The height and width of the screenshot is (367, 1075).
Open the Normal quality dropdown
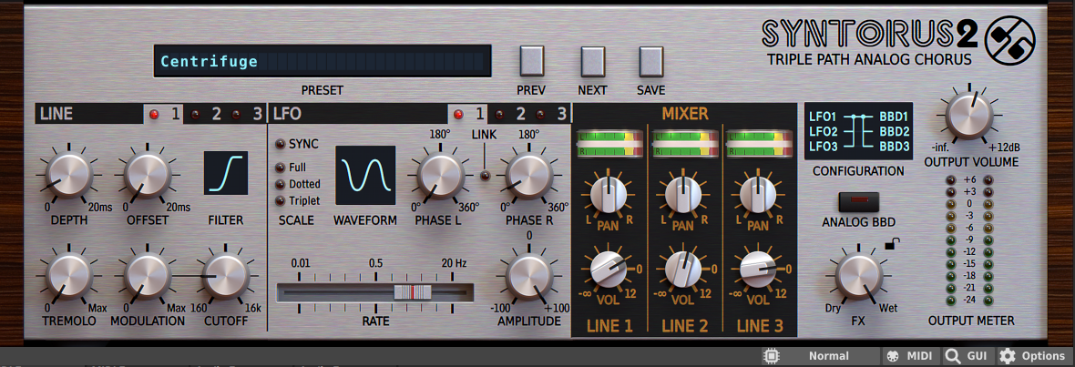click(x=829, y=356)
